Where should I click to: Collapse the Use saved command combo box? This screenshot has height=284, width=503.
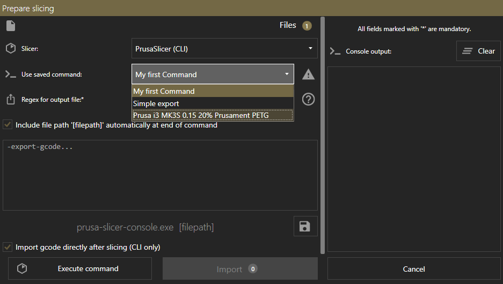point(213,74)
